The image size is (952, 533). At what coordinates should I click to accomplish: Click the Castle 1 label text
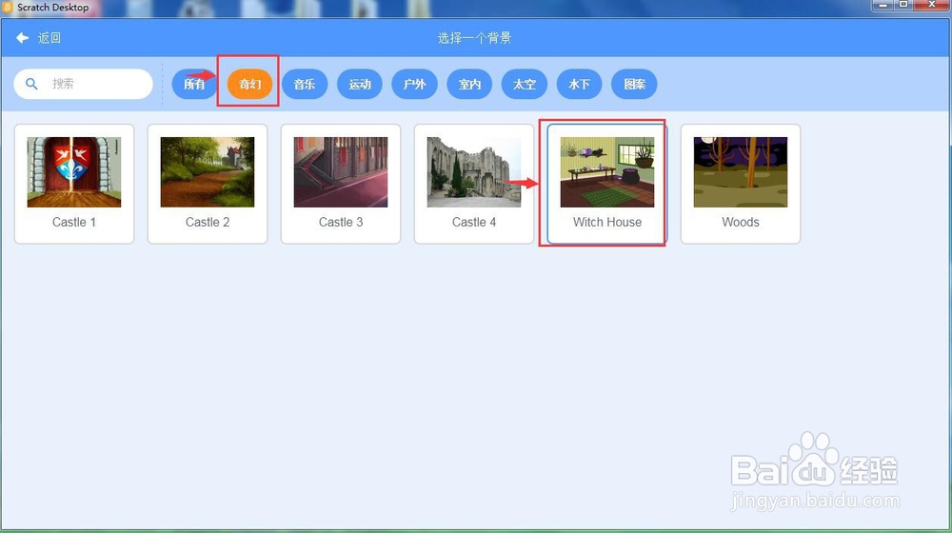[74, 222]
